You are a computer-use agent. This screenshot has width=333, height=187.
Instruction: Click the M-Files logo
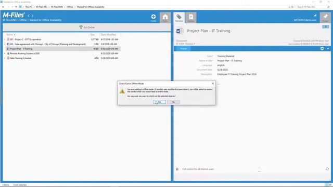coord(14,15)
